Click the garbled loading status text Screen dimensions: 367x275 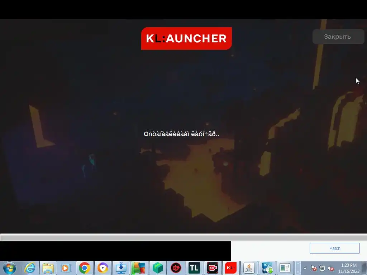point(181,134)
